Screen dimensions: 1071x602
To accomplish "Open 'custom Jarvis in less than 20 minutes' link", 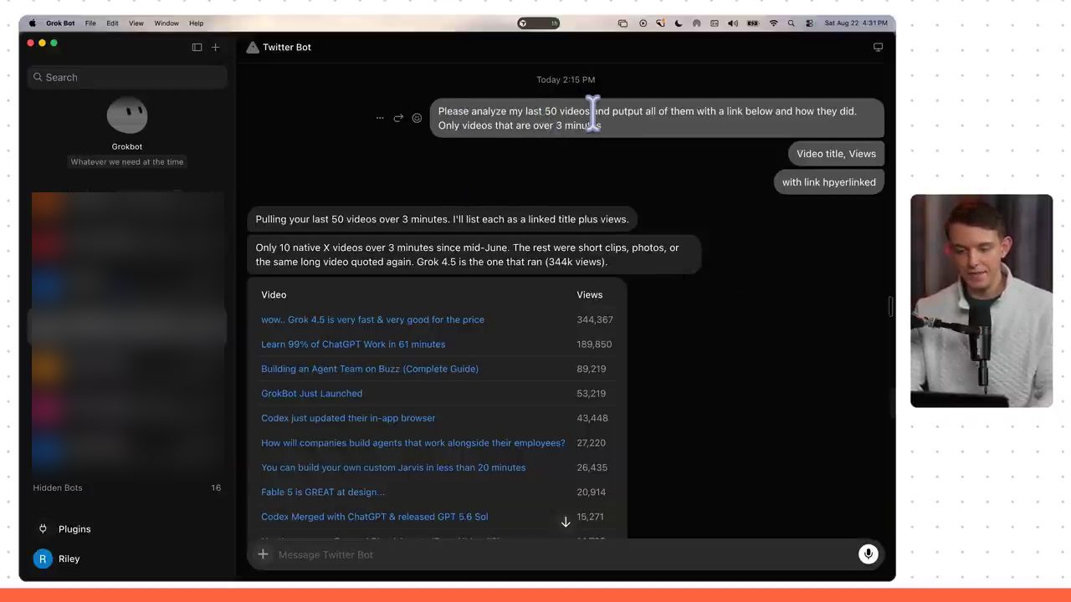I will (x=393, y=467).
